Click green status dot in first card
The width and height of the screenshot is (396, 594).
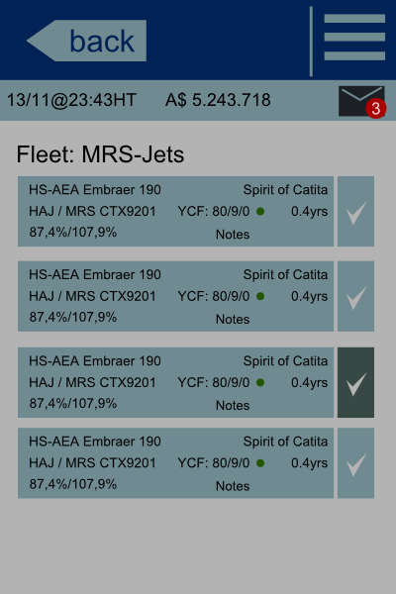point(260,212)
